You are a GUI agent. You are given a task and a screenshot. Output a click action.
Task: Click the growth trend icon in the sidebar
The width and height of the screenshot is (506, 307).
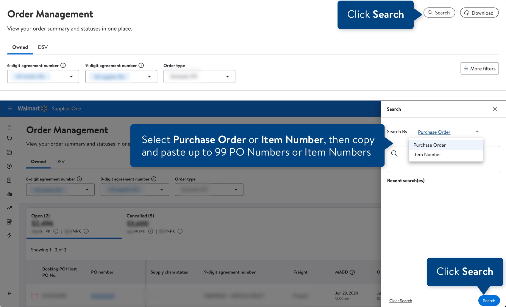tap(9, 208)
